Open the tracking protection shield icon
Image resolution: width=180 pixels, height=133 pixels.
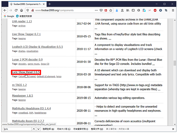click(x=28, y=10)
